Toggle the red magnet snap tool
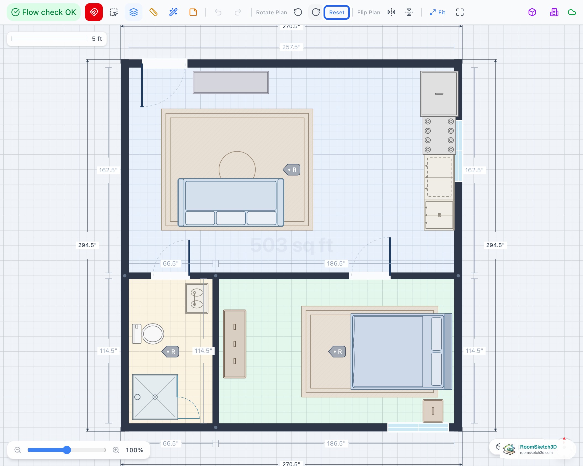Viewport: 583px width, 466px height. [x=94, y=12]
